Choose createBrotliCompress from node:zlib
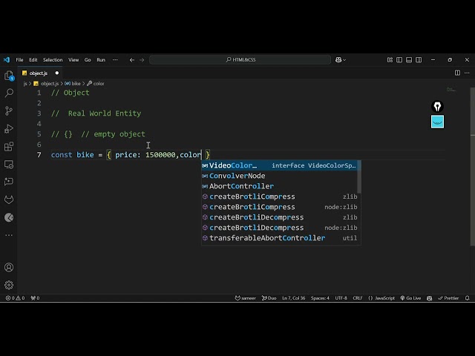The height and width of the screenshot is (356, 475). (x=279, y=207)
